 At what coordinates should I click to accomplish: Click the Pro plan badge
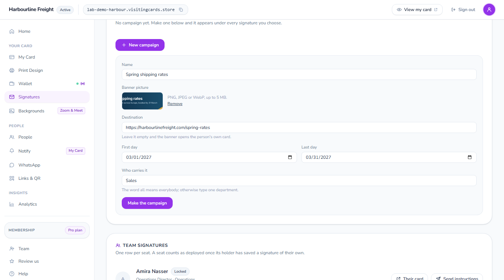coord(75,230)
